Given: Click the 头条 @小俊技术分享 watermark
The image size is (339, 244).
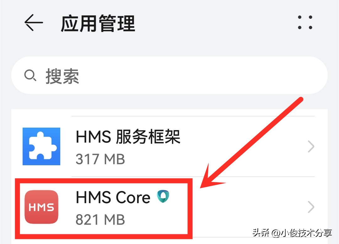Looking at the screenshot, I should click(x=292, y=233).
